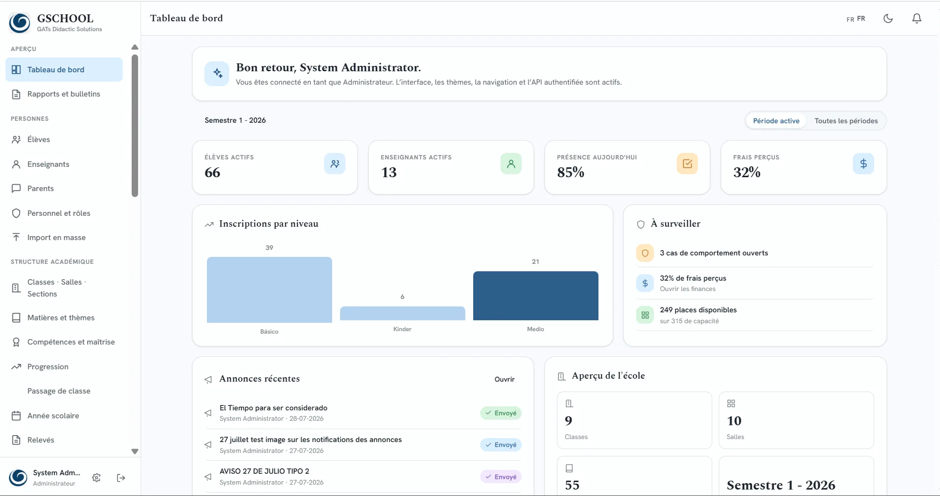The height and width of the screenshot is (496, 940).
Task: Click the Básico enrollment bar
Action: click(269, 290)
